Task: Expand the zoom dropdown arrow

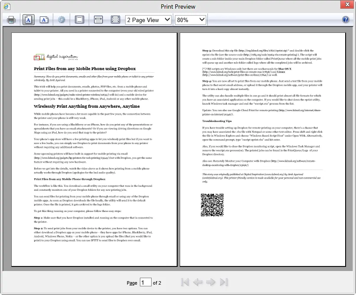Action: click(x=202, y=19)
